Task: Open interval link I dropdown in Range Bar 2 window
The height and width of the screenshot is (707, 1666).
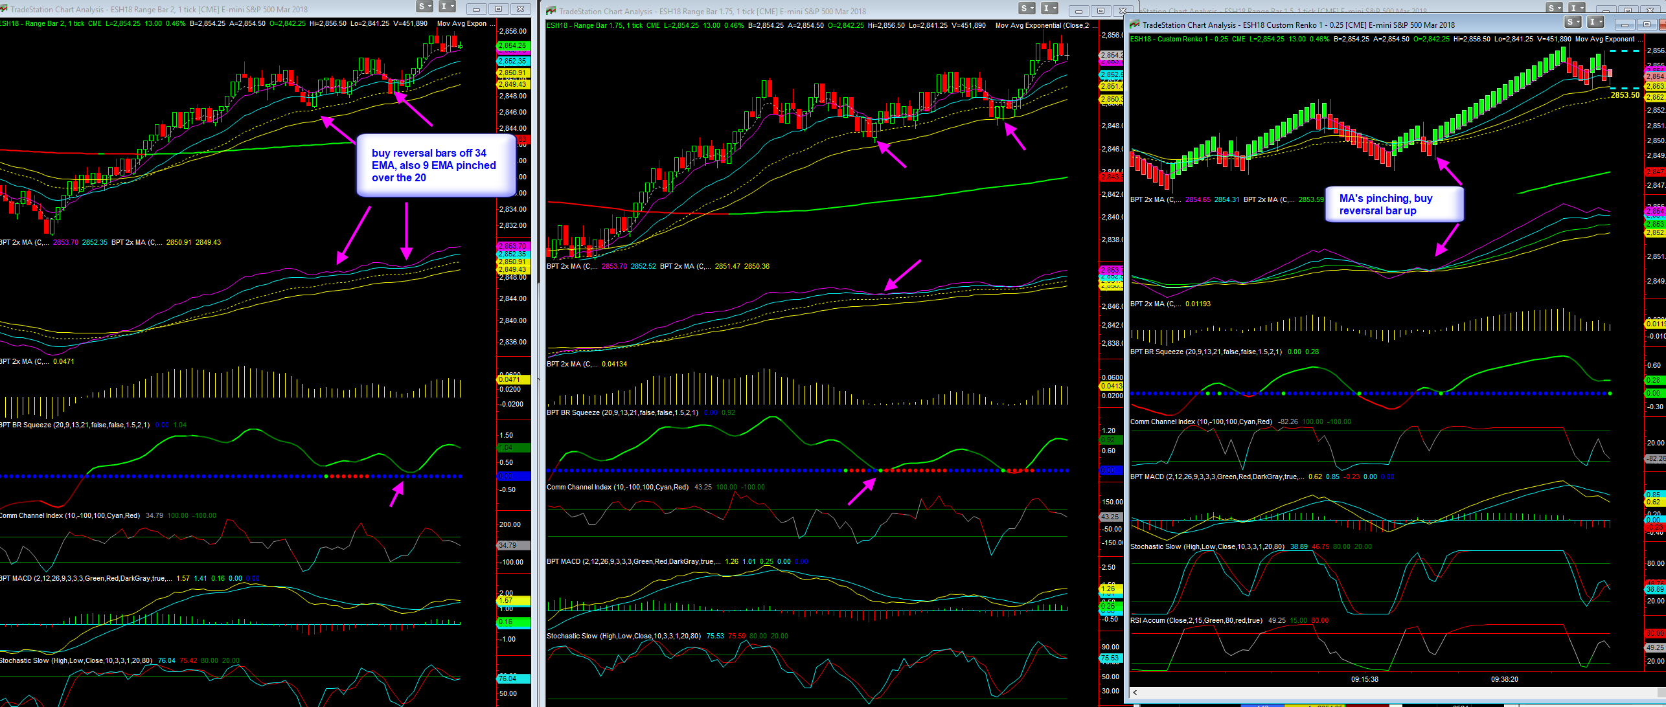Action: coord(447,6)
